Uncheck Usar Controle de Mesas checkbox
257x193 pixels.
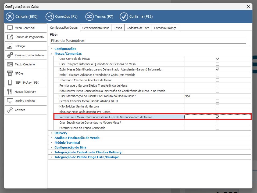(217, 59)
